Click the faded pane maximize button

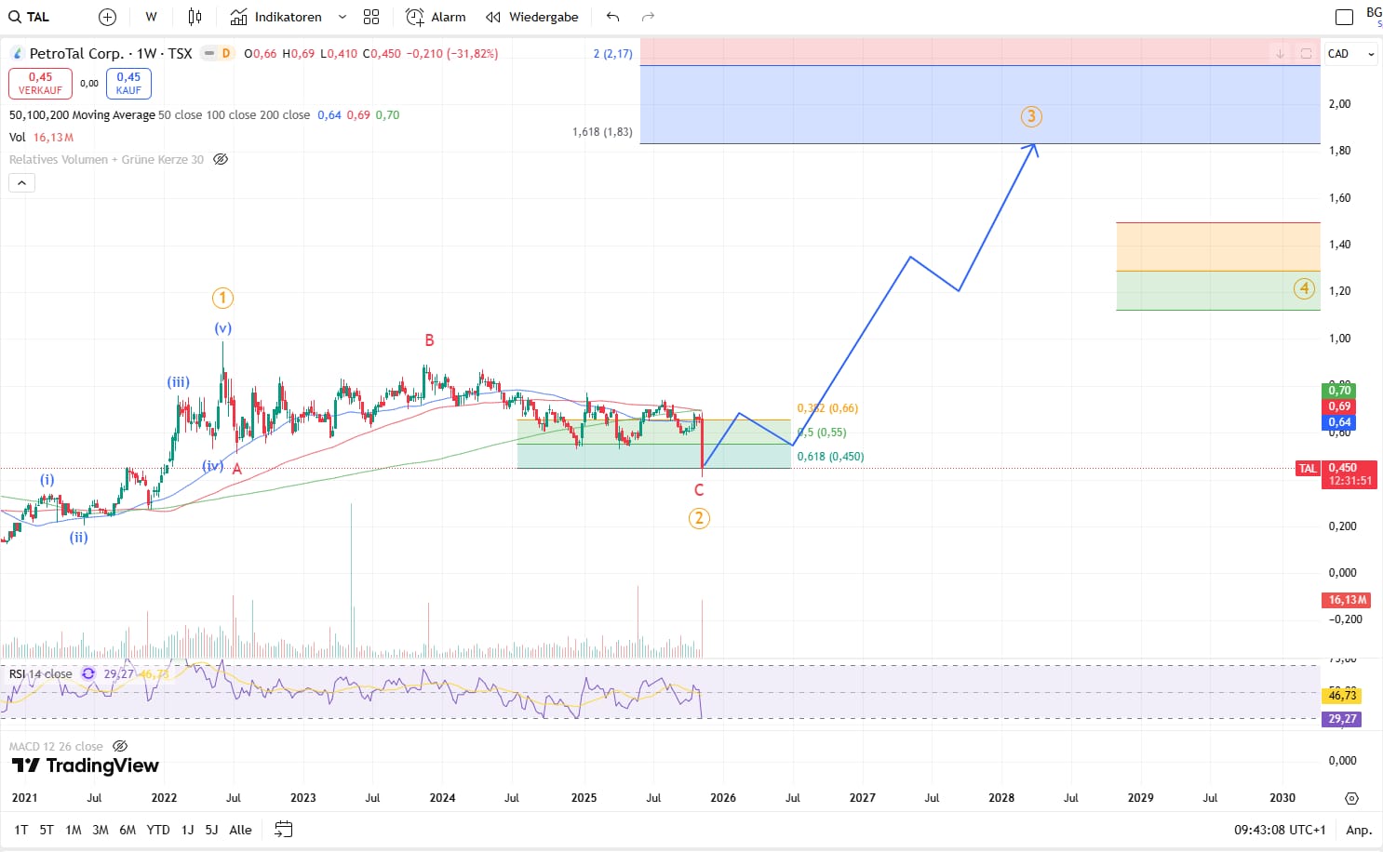click(1306, 54)
